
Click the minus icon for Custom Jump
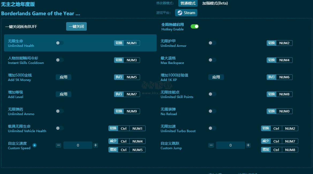(211, 145)
